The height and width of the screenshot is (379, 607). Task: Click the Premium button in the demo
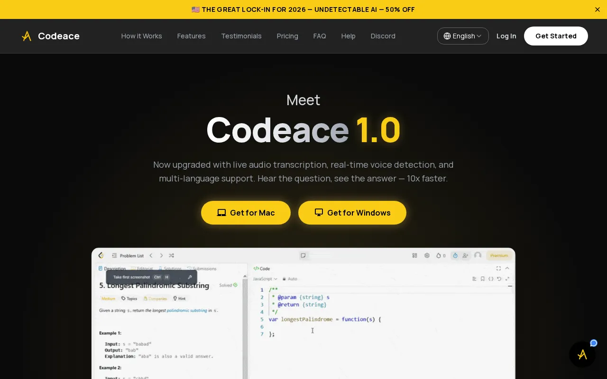coord(499,255)
